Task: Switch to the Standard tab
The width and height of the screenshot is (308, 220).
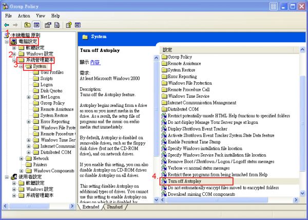Action: (114, 207)
